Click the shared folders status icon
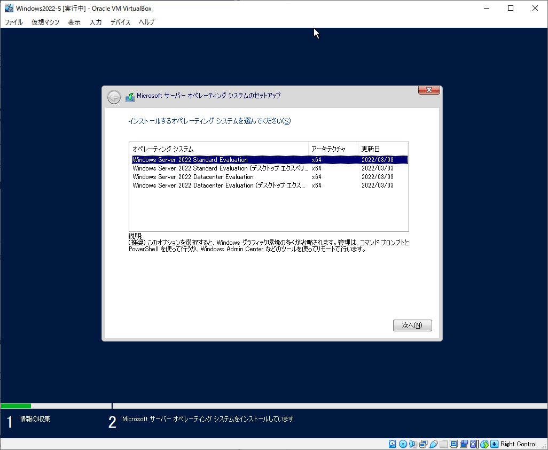 click(x=443, y=444)
